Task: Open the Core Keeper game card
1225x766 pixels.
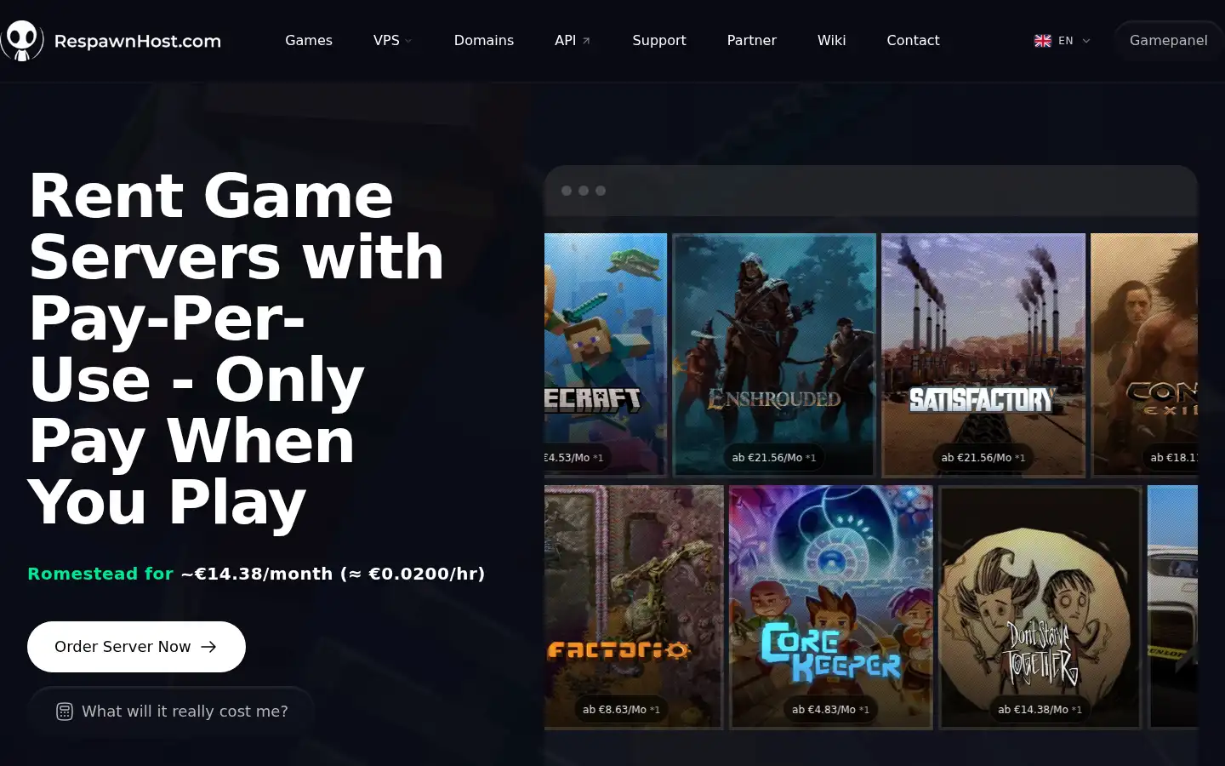Action: click(x=831, y=607)
